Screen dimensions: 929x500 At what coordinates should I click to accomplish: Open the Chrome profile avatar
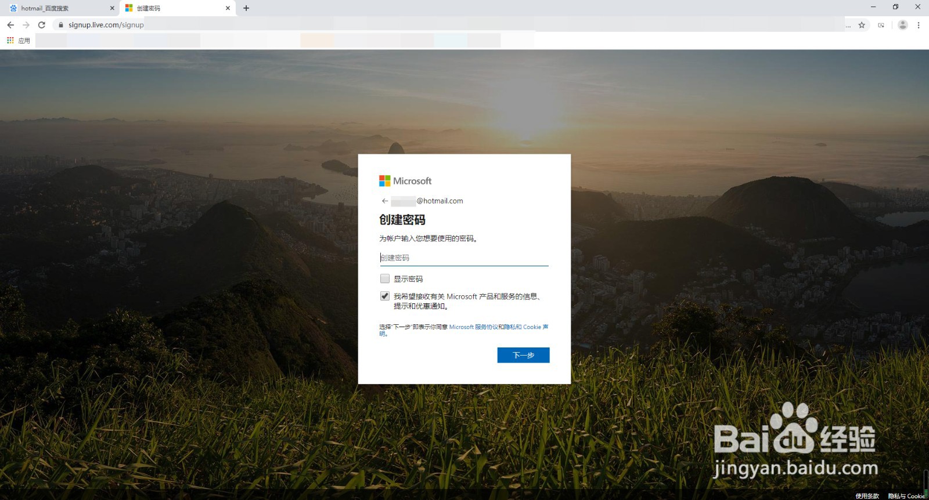[x=902, y=25]
